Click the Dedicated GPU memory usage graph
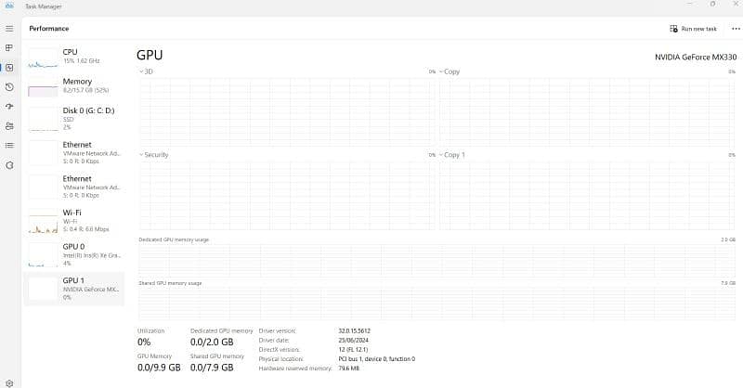 pyautogui.click(x=437, y=259)
